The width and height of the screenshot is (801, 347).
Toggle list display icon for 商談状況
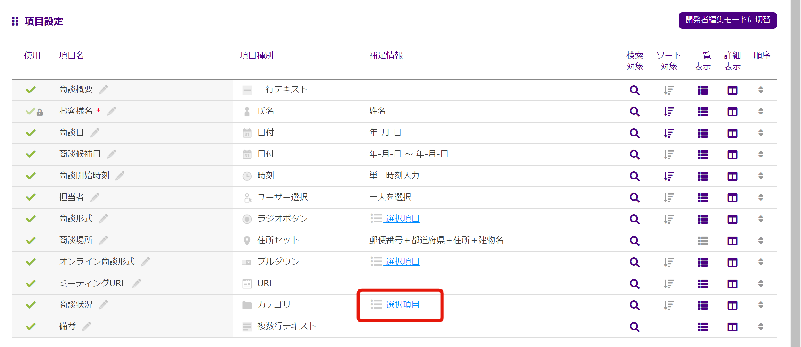[703, 305]
